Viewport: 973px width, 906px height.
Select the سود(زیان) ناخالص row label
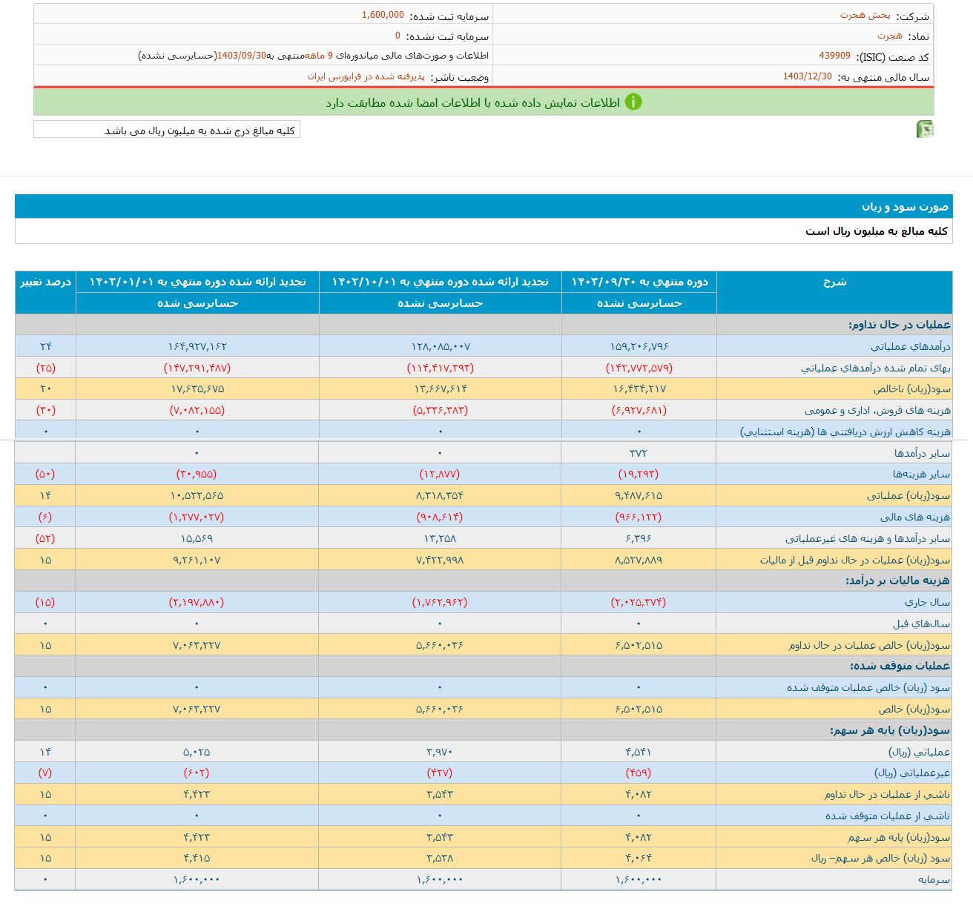911,388
